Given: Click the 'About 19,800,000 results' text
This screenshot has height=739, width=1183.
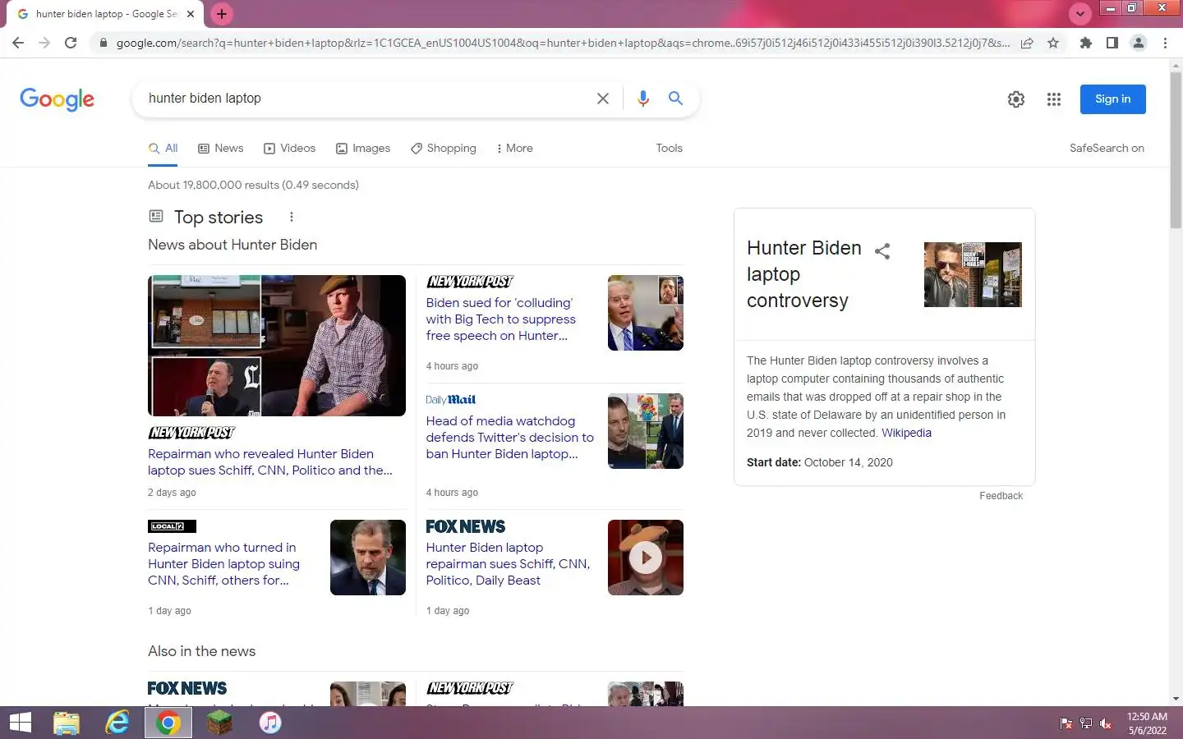Looking at the screenshot, I should click(253, 185).
